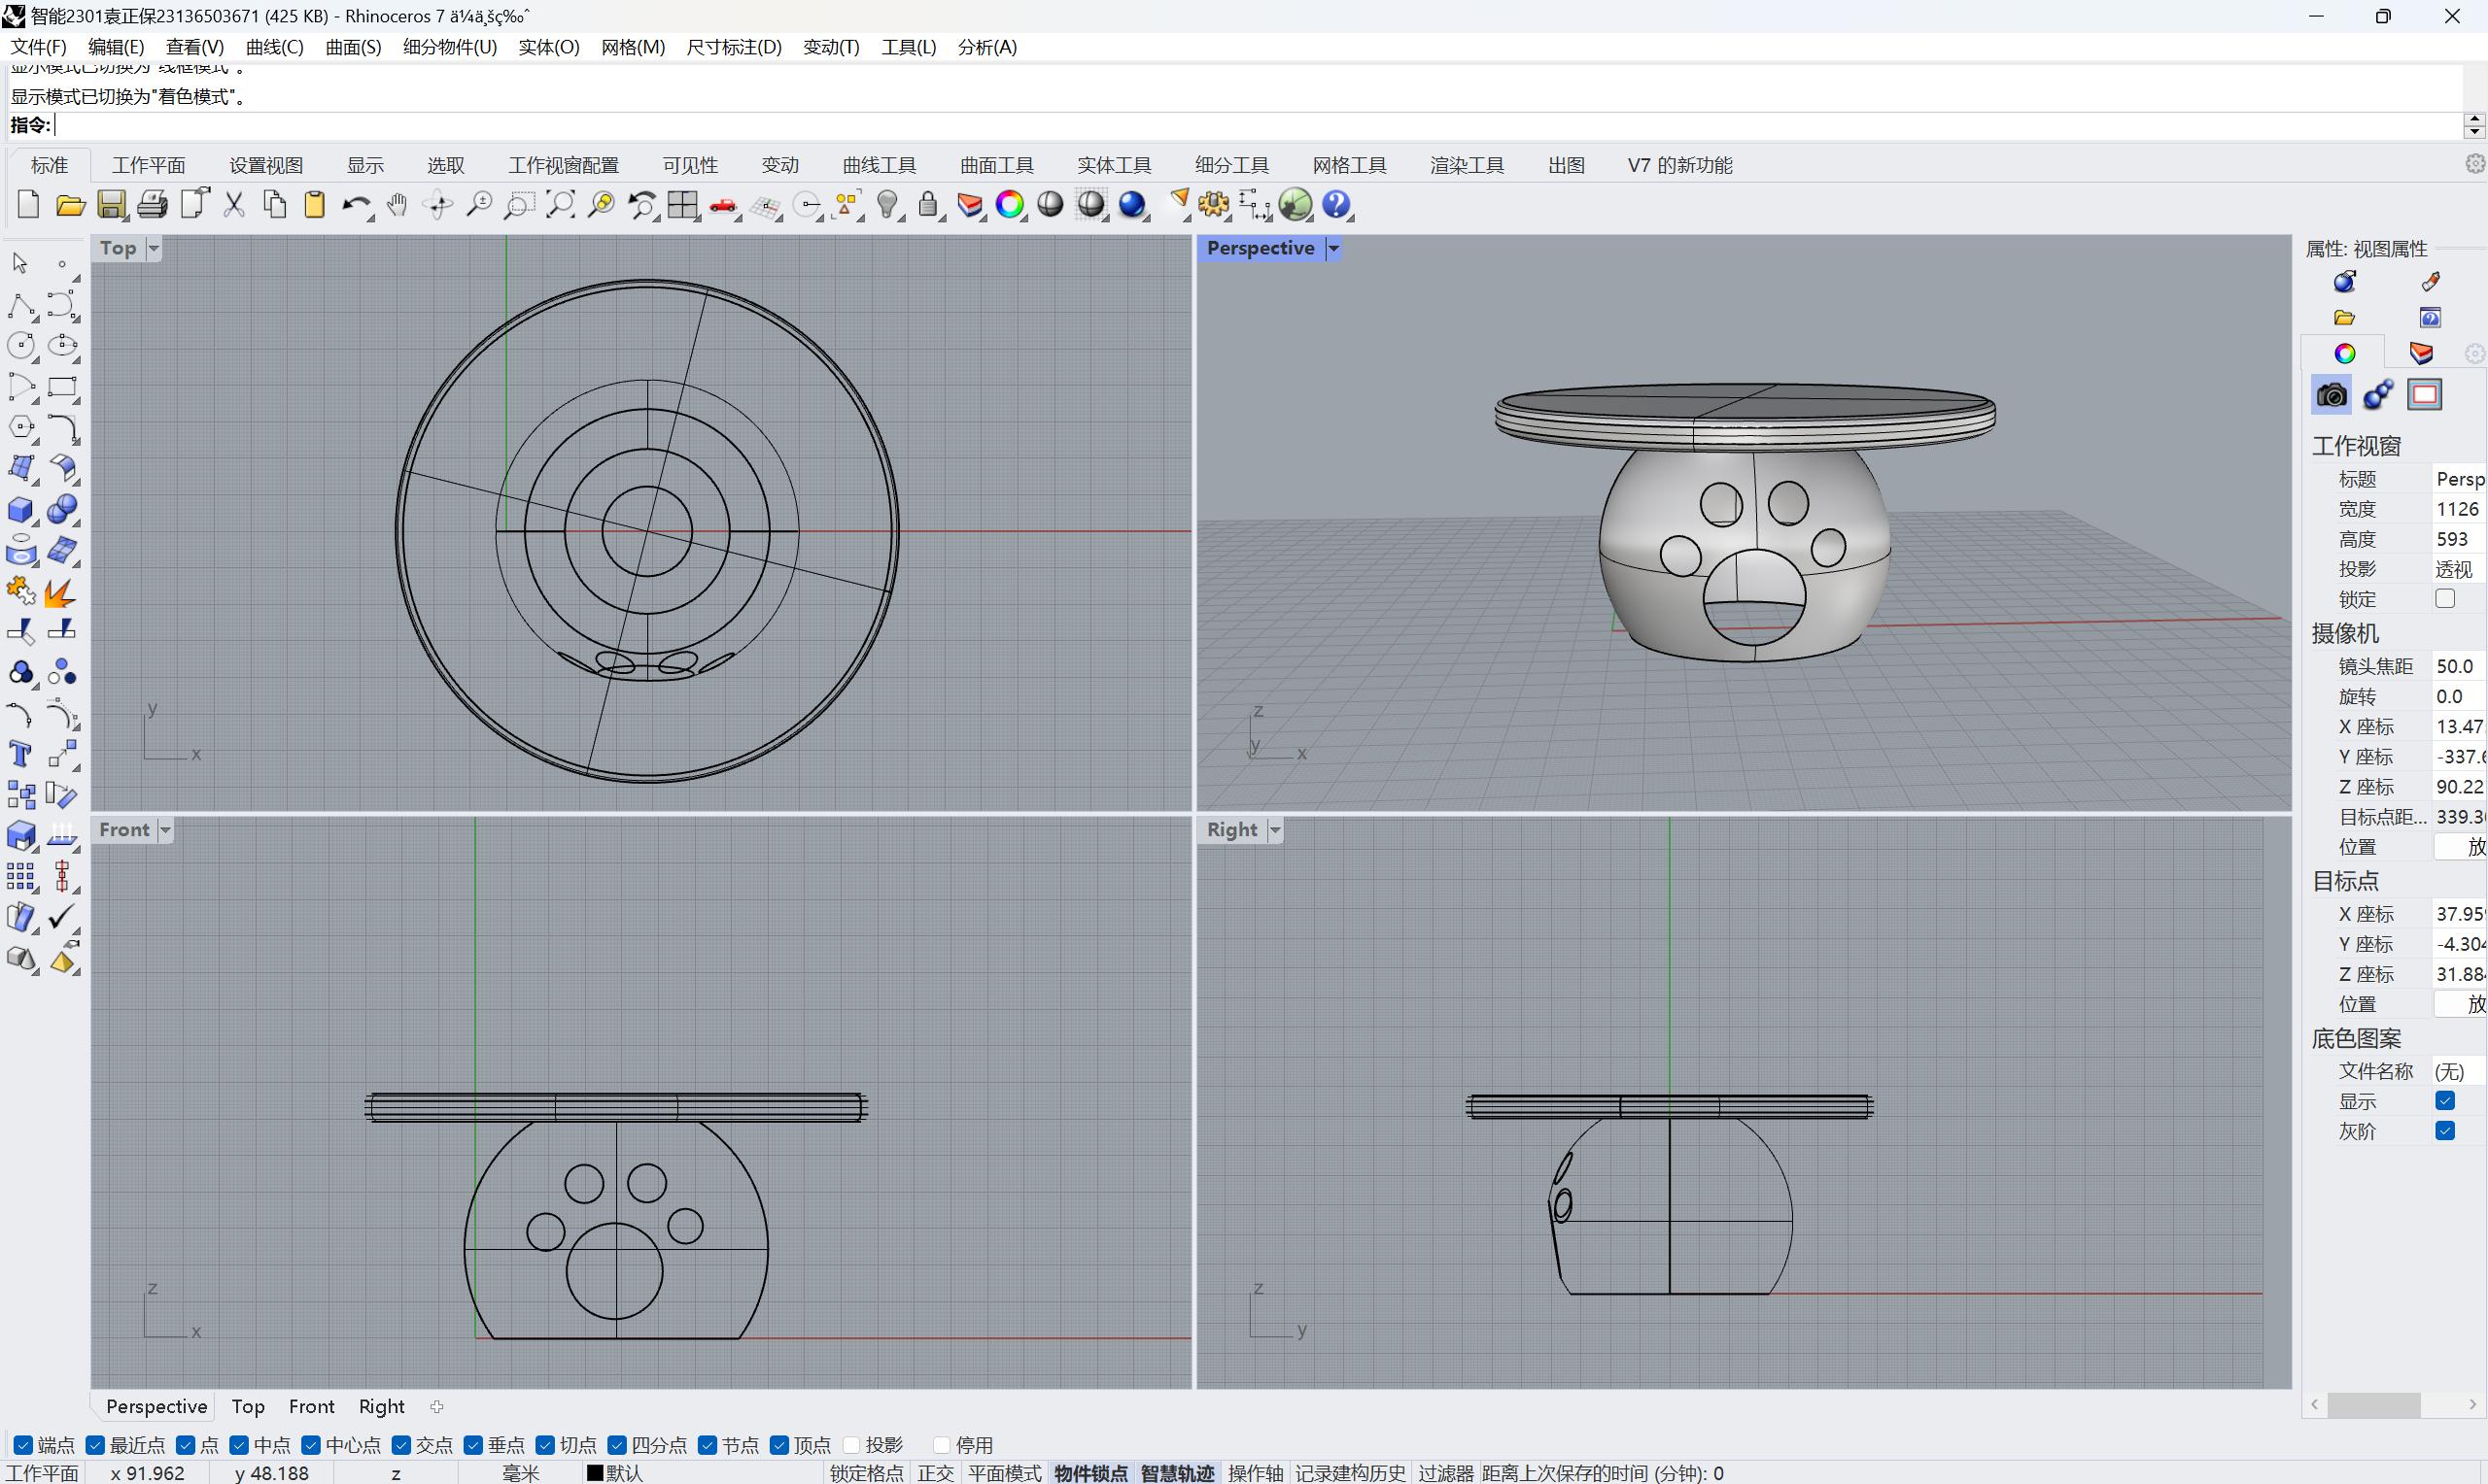Expand command history scroll arrow
This screenshot has width=2488, height=1484.
tap(2474, 119)
